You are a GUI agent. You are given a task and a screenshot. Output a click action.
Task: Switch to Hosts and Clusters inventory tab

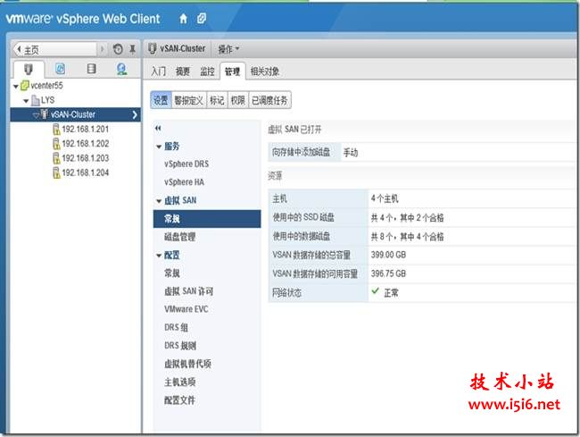[29, 69]
